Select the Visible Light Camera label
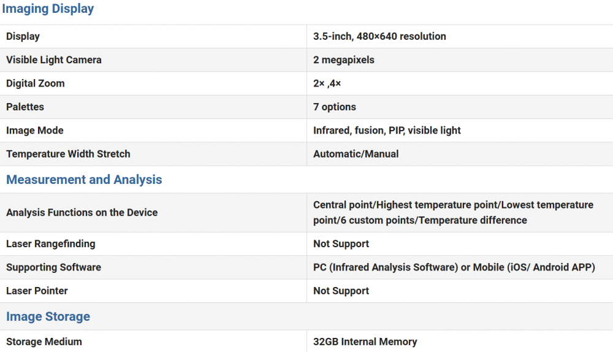This screenshot has width=613, height=352. pyautogui.click(x=54, y=59)
